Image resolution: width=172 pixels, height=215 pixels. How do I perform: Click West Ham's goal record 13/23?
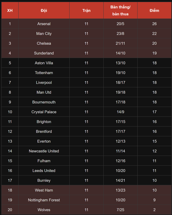coord(120,190)
